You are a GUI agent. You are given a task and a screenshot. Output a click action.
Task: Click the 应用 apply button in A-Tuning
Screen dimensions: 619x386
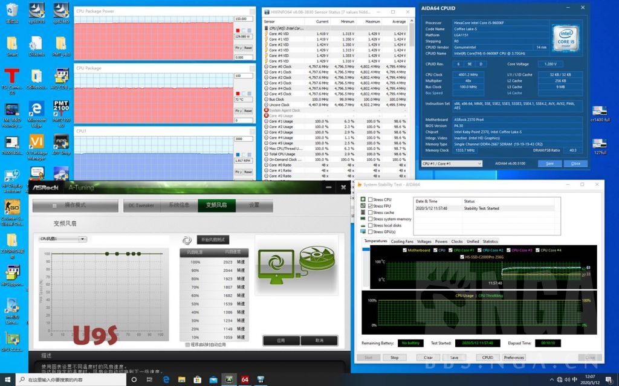point(281,340)
